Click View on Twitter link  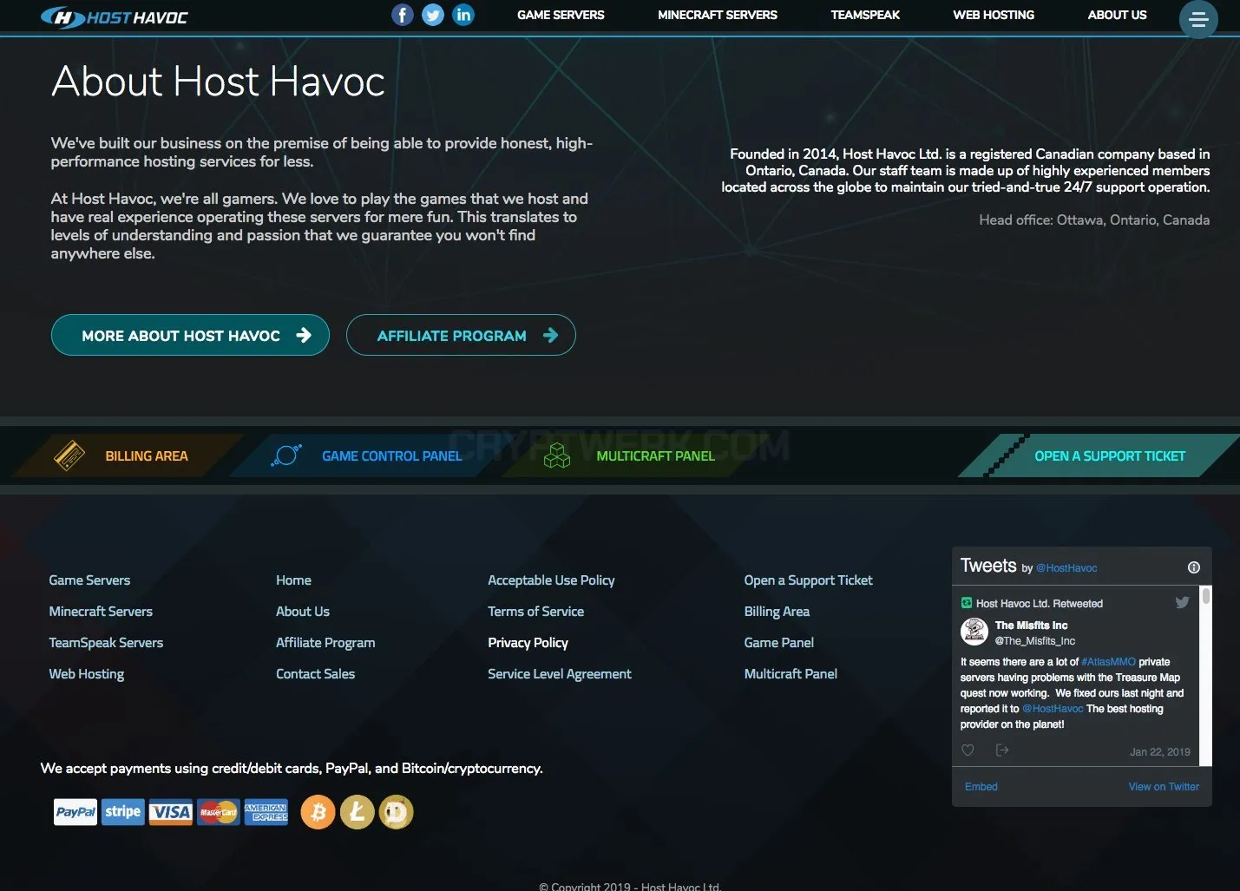[x=1164, y=787]
